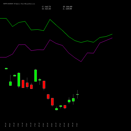Click the 17 Jul date axis label
The height and width of the screenshot is (131, 131).
pos(35,125)
